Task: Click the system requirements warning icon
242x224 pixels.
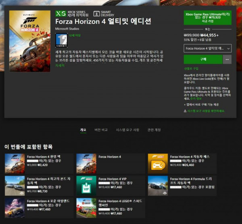Action: point(185,111)
